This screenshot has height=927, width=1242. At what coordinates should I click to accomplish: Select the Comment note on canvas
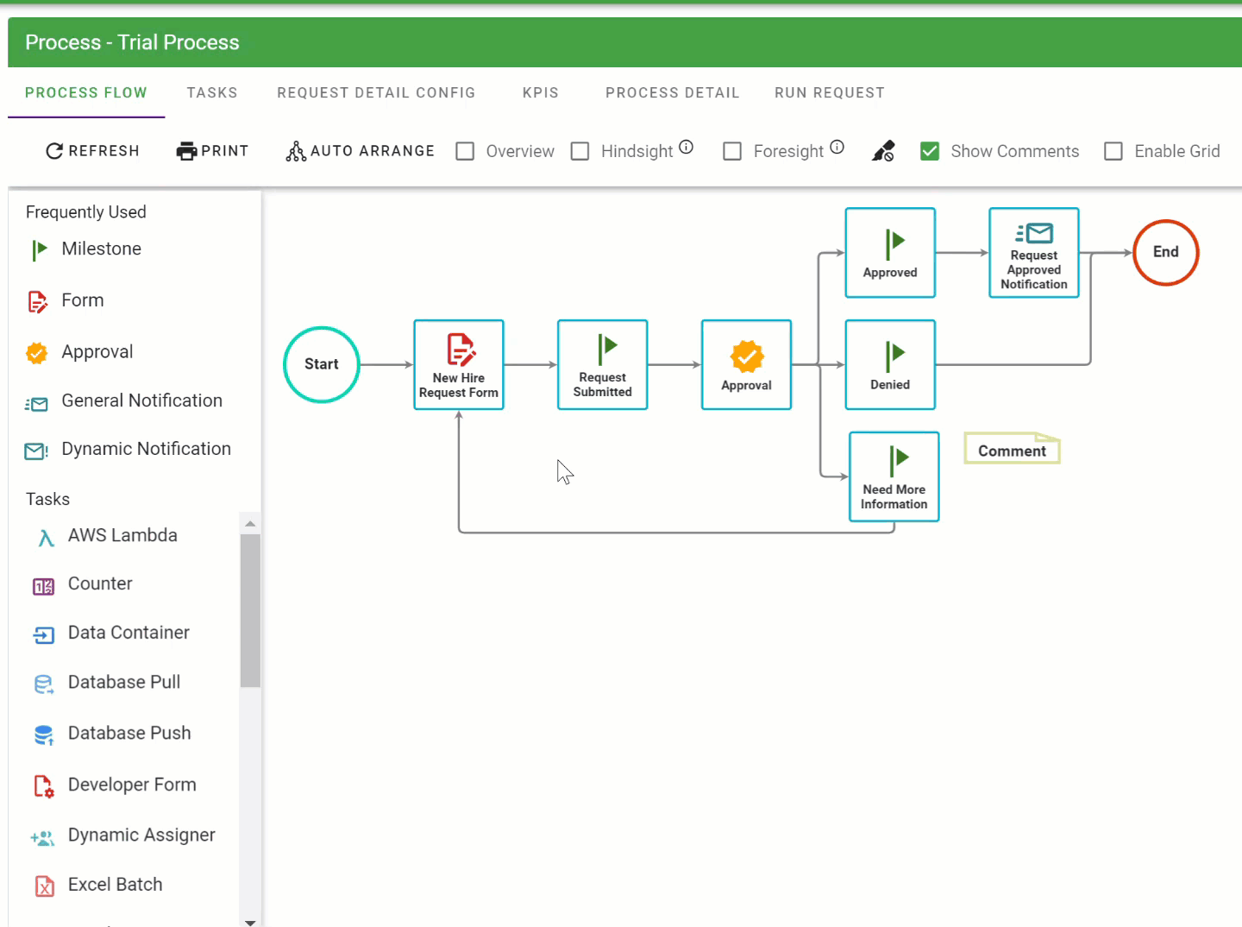[x=1012, y=450]
